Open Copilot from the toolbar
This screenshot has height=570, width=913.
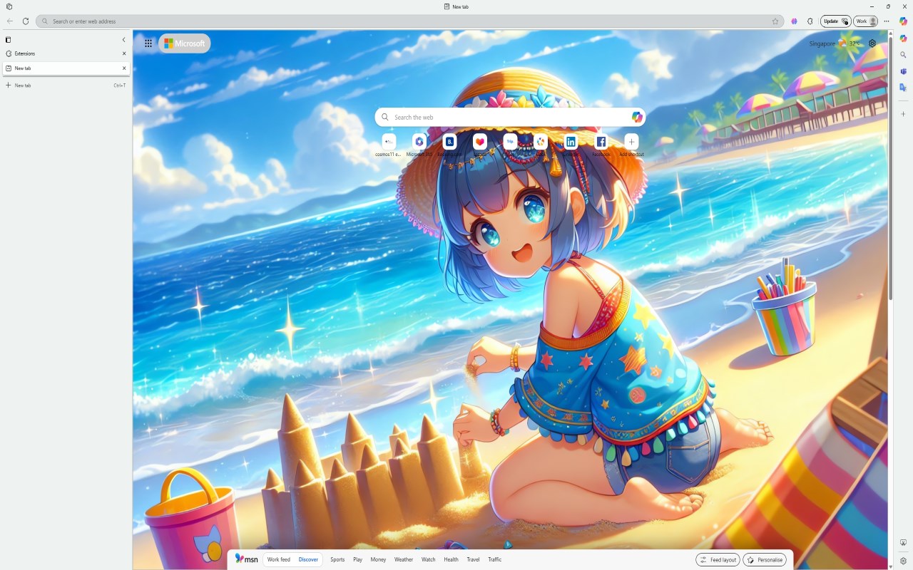pos(903,21)
